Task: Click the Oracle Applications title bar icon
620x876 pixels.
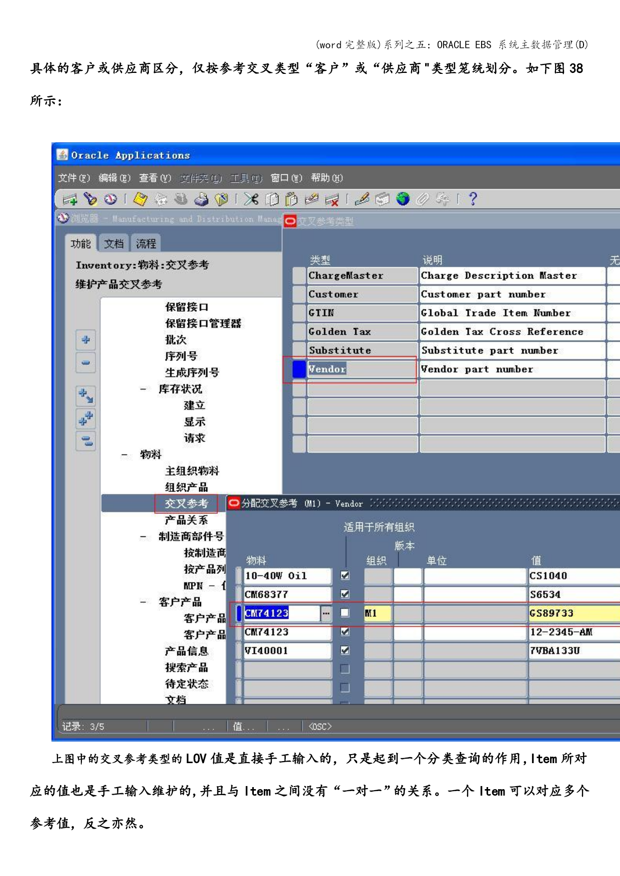Action: tap(62, 155)
